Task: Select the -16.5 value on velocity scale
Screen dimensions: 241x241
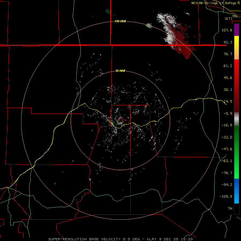Action: [227, 125]
